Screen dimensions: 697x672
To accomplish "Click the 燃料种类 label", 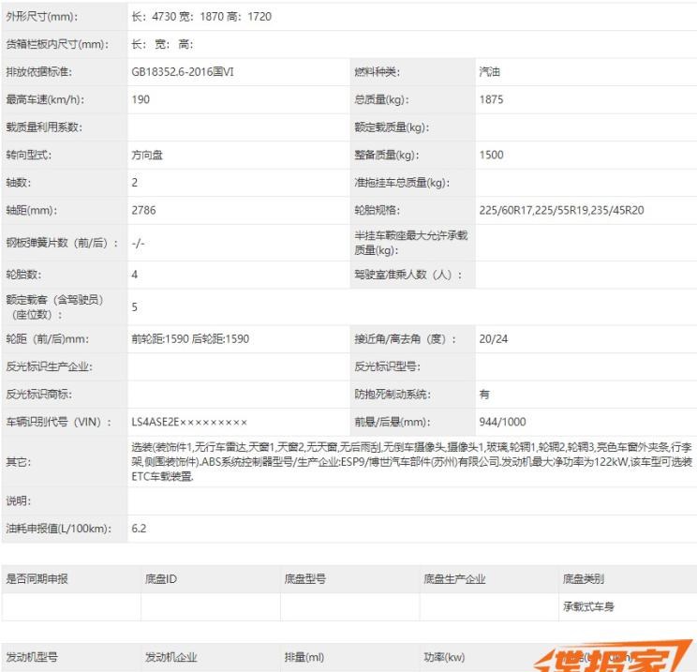I will (x=377, y=72).
